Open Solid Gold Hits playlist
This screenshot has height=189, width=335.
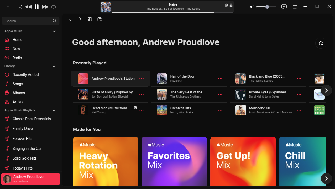(31, 158)
